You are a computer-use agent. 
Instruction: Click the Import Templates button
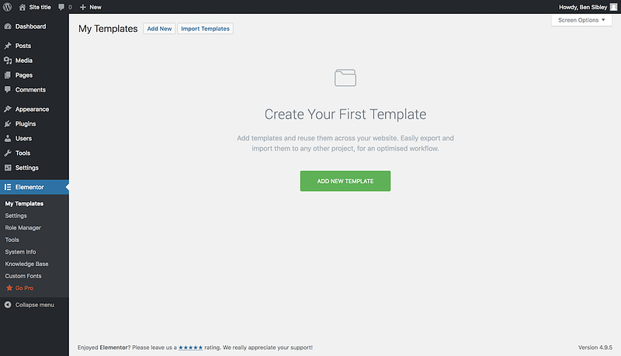[205, 29]
